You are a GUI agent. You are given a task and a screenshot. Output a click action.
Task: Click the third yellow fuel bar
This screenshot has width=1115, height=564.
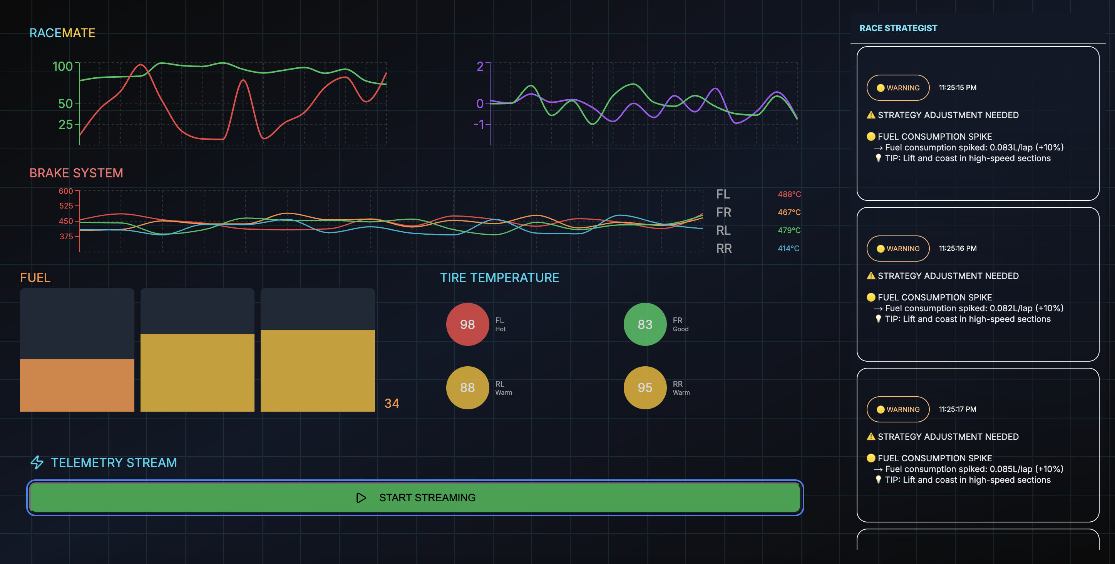(x=317, y=370)
